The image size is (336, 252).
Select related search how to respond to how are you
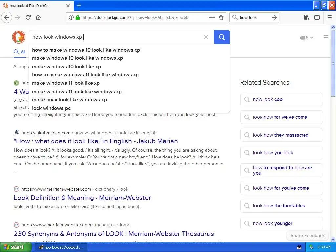tap(281, 170)
